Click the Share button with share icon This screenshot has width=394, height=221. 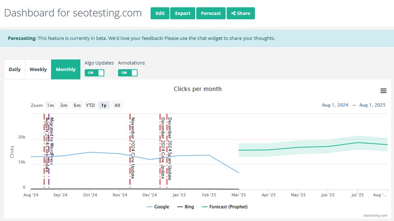click(241, 13)
